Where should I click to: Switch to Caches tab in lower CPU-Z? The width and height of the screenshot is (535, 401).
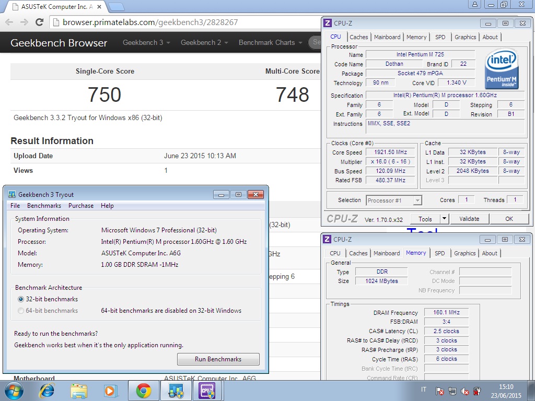coord(358,253)
